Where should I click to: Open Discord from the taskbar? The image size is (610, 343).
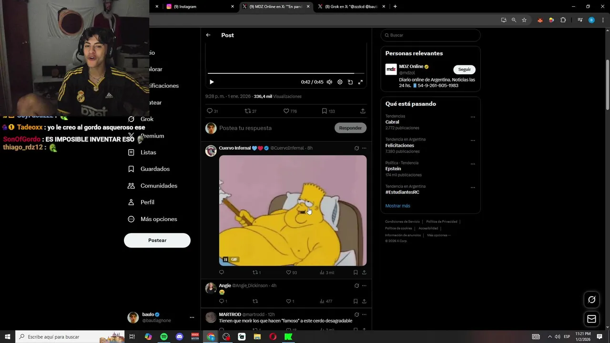(180, 337)
